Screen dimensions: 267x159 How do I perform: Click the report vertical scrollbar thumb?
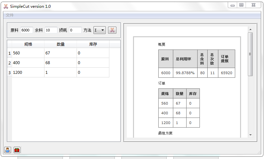pos(250,54)
